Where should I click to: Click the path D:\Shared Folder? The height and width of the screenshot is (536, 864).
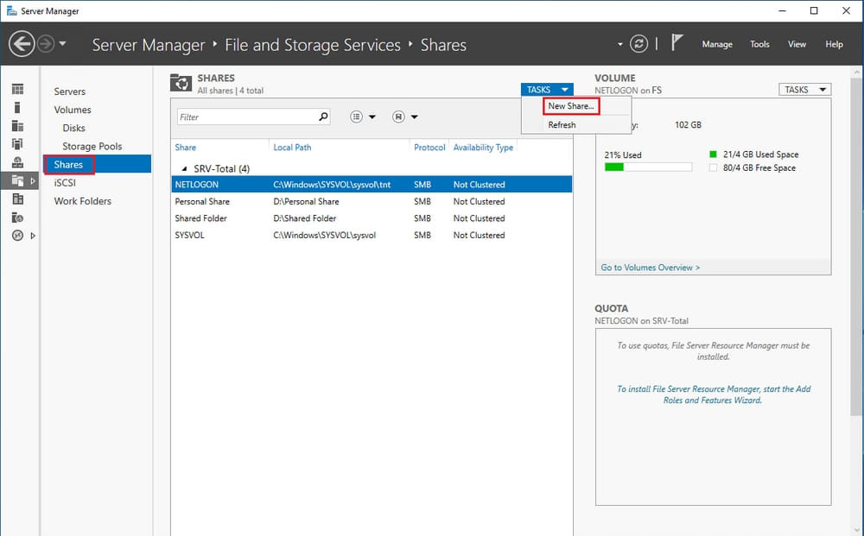coord(305,218)
